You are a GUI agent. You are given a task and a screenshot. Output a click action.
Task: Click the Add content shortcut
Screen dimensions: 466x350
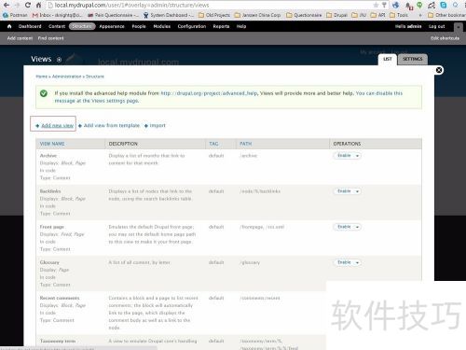pos(20,38)
